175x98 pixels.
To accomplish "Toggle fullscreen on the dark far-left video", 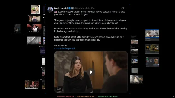I will (x=21, y=33).
